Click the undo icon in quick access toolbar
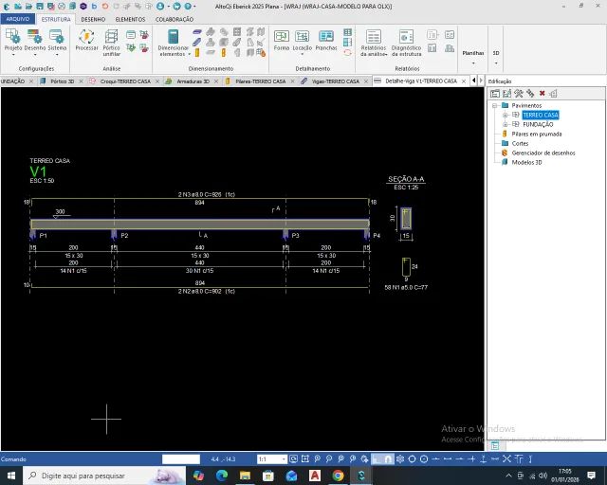 tap(105, 7)
